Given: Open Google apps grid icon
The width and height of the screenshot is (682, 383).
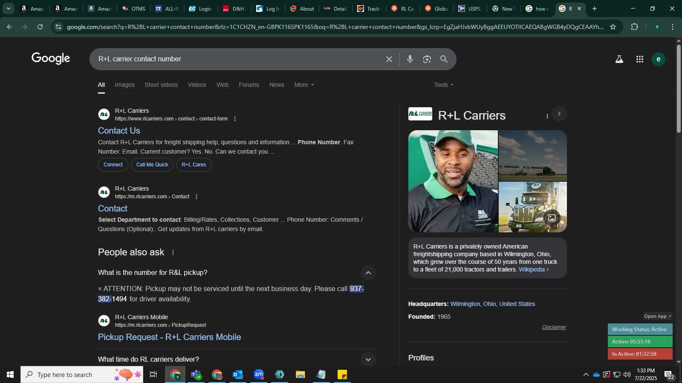Looking at the screenshot, I should tap(640, 59).
